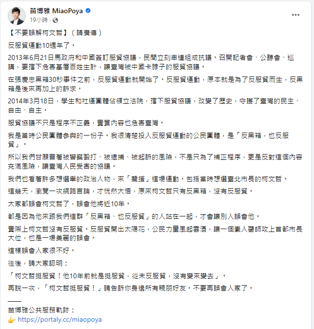Click the paragraph starting 我是當時公民團體
This screenshot has width=314, height=329.
(x=148, y=140)
